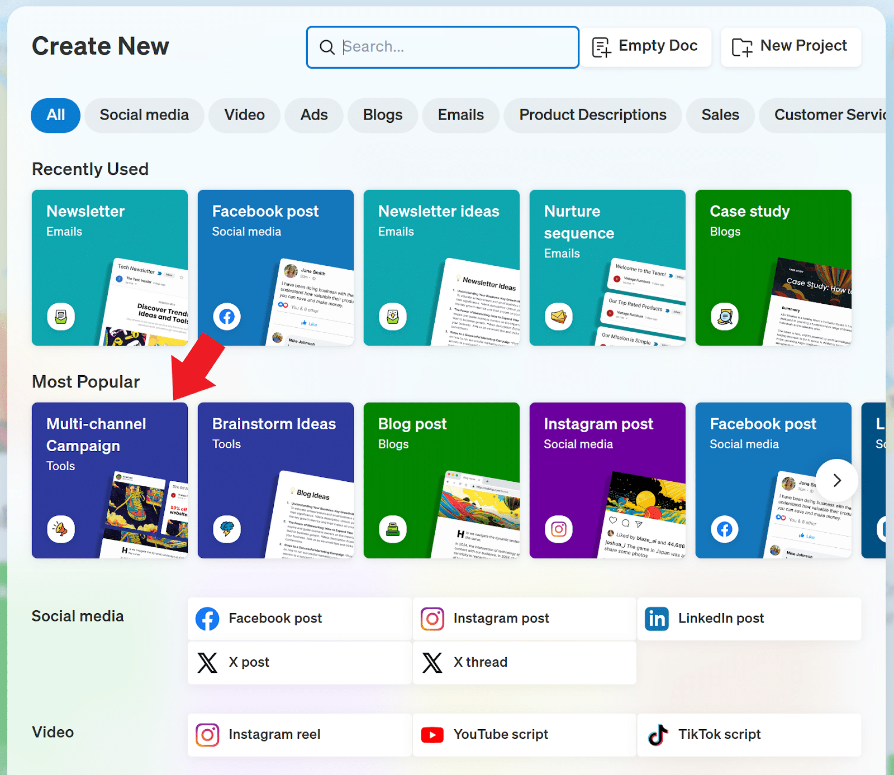Viewport: 894px width, 775px height.
Task: Click the Multi-channel Campaign megaphone icon
Action: click(x=61, y=529)
